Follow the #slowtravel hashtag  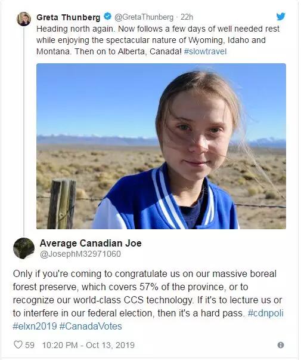205,51
